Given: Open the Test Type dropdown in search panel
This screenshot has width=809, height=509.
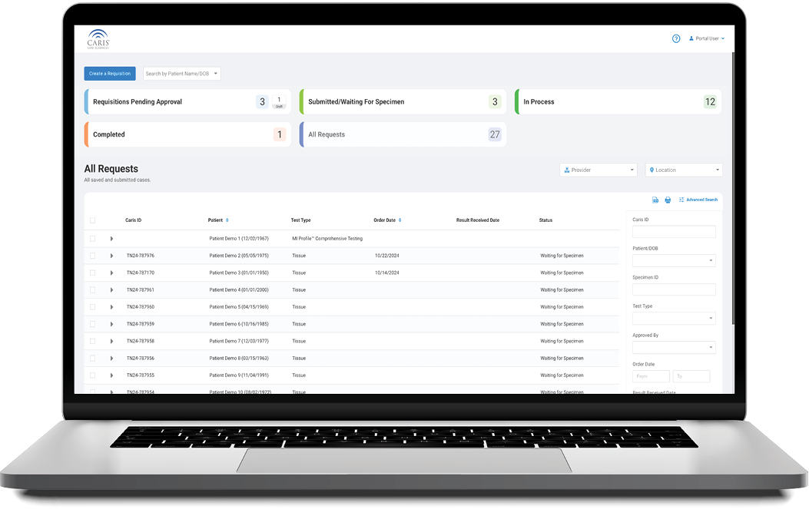Looking at the screenshot, I should [674, 319].
